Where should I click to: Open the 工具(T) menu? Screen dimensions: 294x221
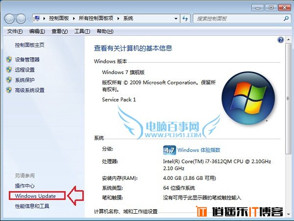coord(82,31)
